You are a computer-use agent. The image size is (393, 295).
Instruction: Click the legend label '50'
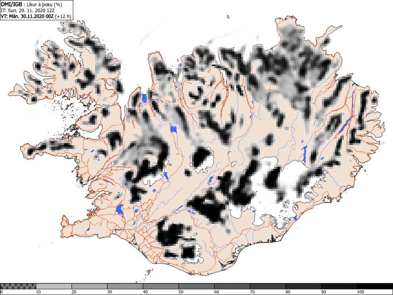(181, 292)
